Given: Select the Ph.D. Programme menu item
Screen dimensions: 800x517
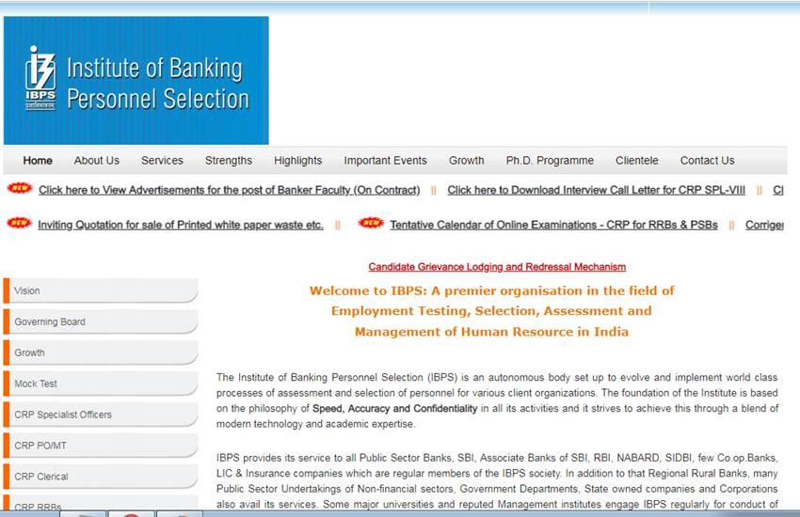Looking at the screenshot, I should click(550, 161).
